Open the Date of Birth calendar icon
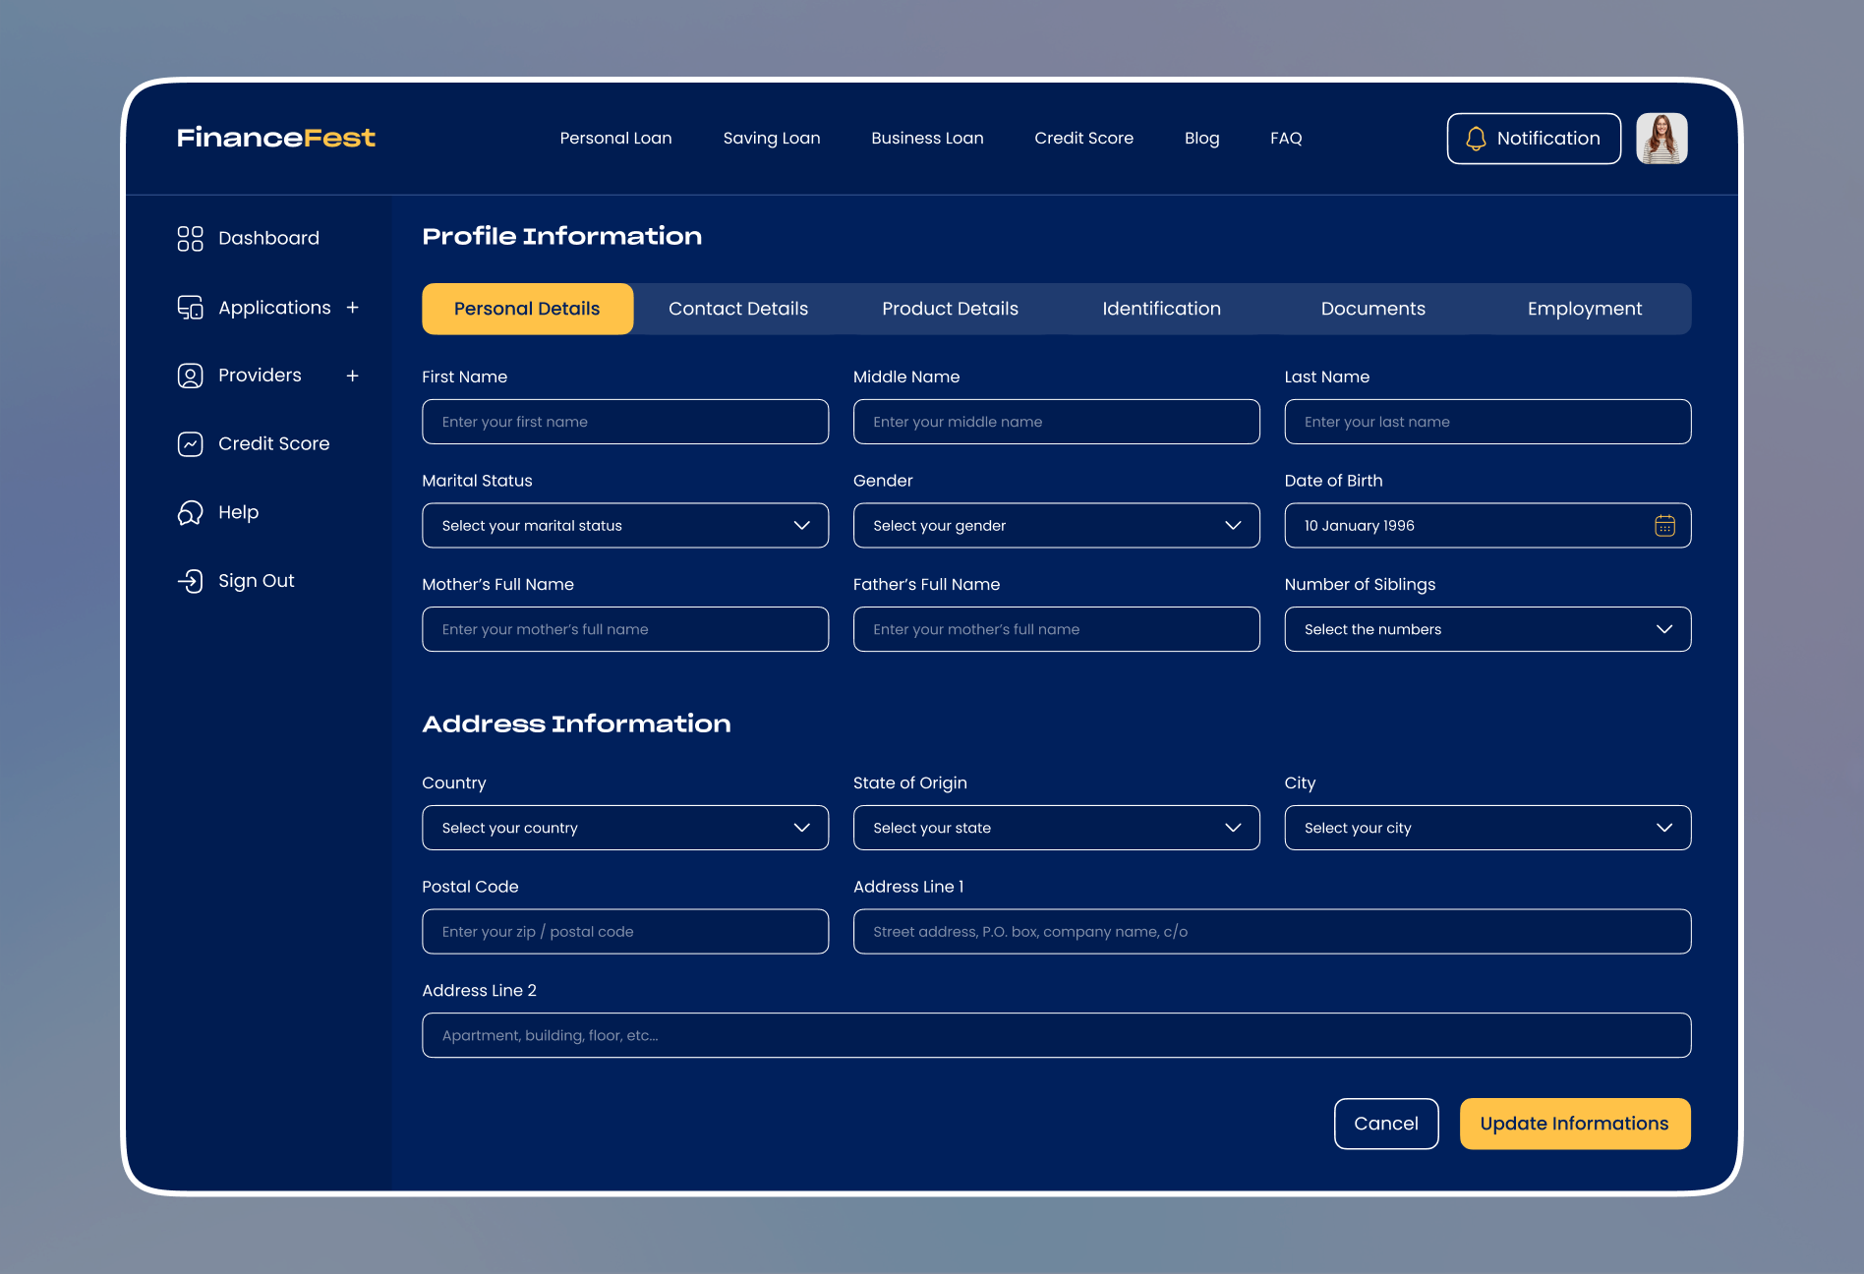This screenshot has height=1274, width=1864. pyautogui.click(x=1664, y=526)
